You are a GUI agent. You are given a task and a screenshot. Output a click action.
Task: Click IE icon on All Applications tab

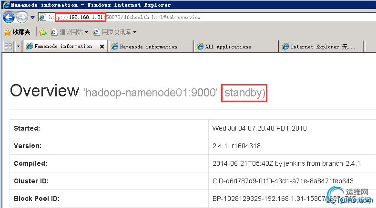click(x=200, y=47)
